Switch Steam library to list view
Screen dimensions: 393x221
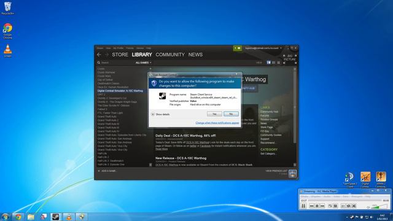273,63
